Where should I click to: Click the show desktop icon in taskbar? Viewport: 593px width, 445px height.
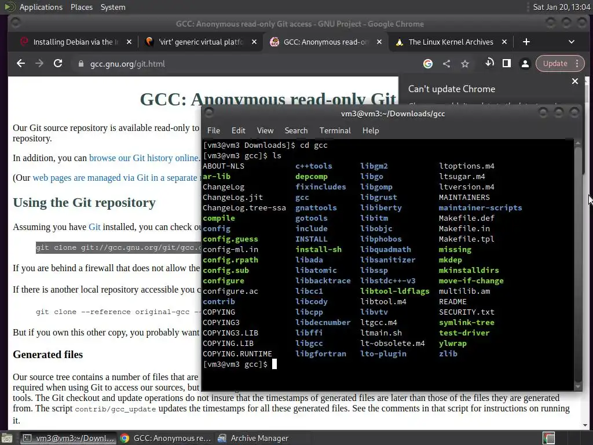click(7, 438)
